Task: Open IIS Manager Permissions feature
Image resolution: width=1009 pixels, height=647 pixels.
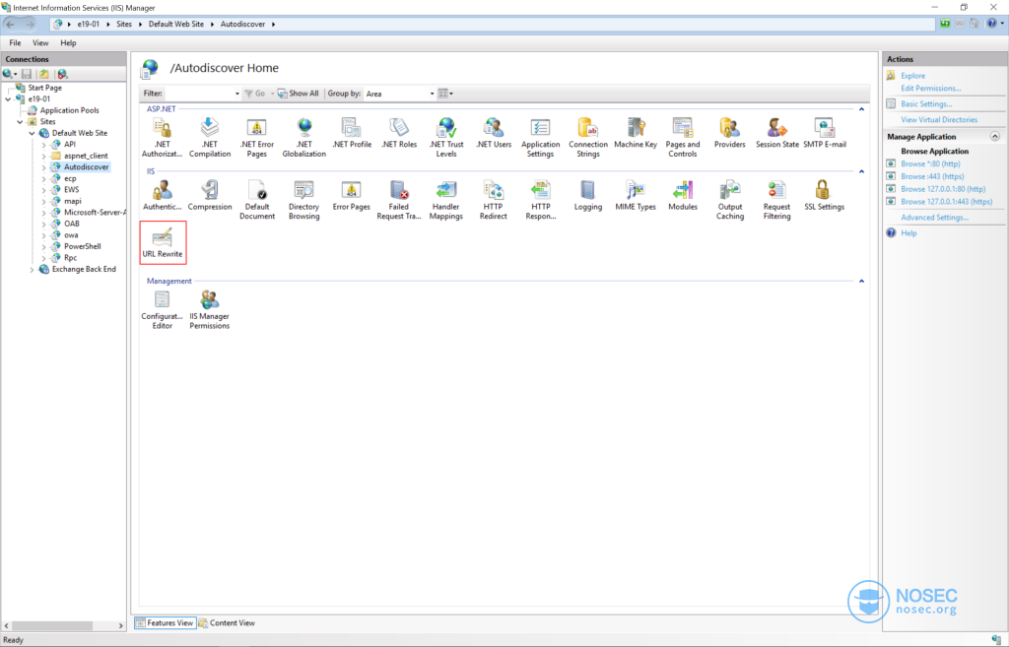Action: [210, 310]
